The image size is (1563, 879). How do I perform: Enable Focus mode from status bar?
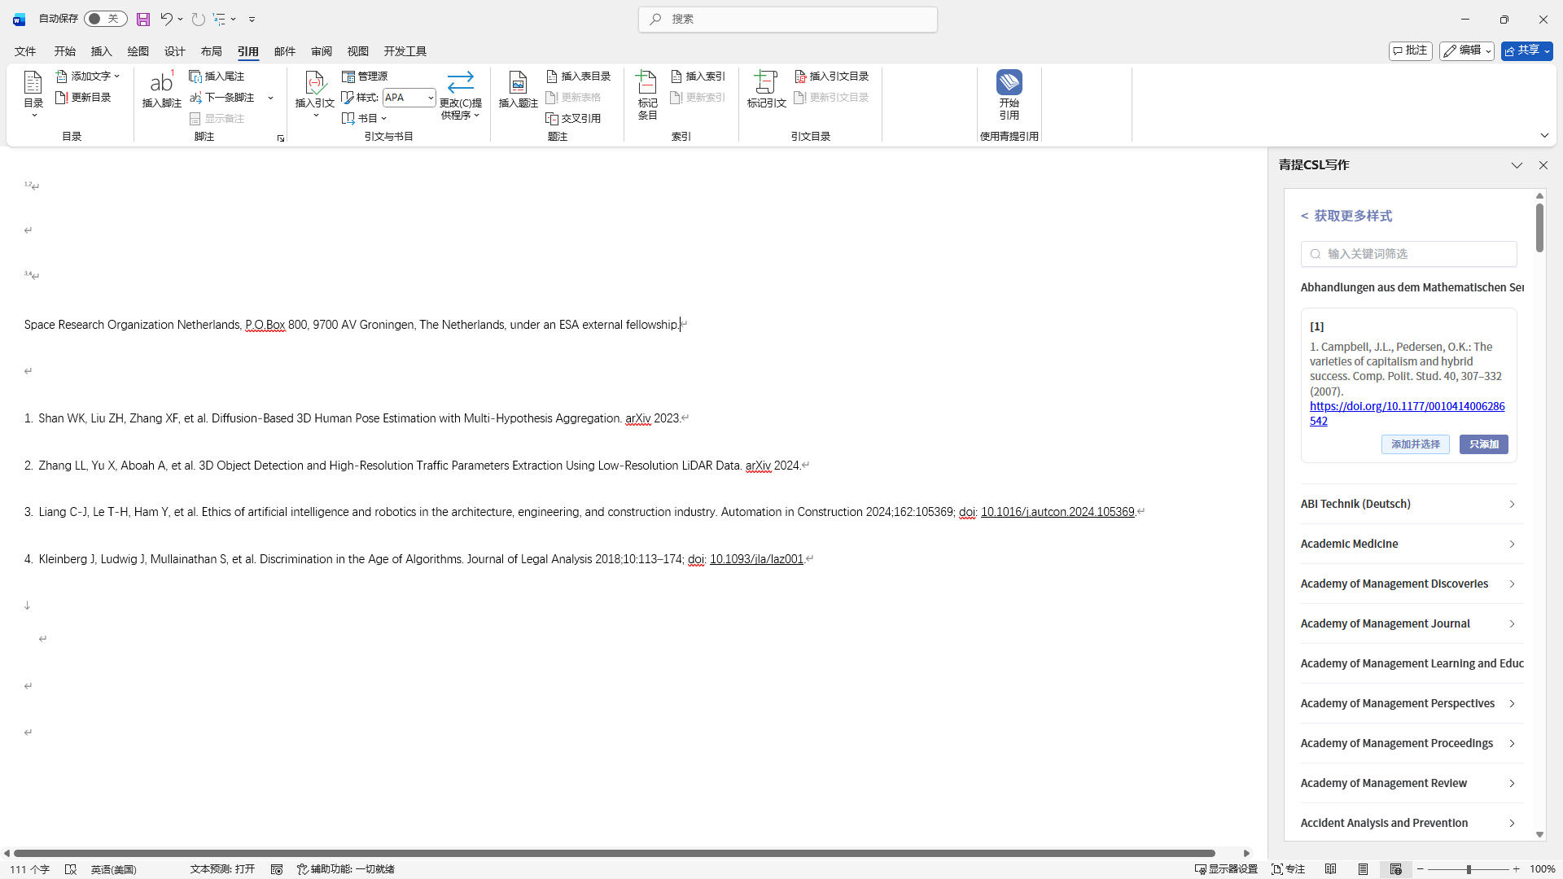tap(1288, 869)
